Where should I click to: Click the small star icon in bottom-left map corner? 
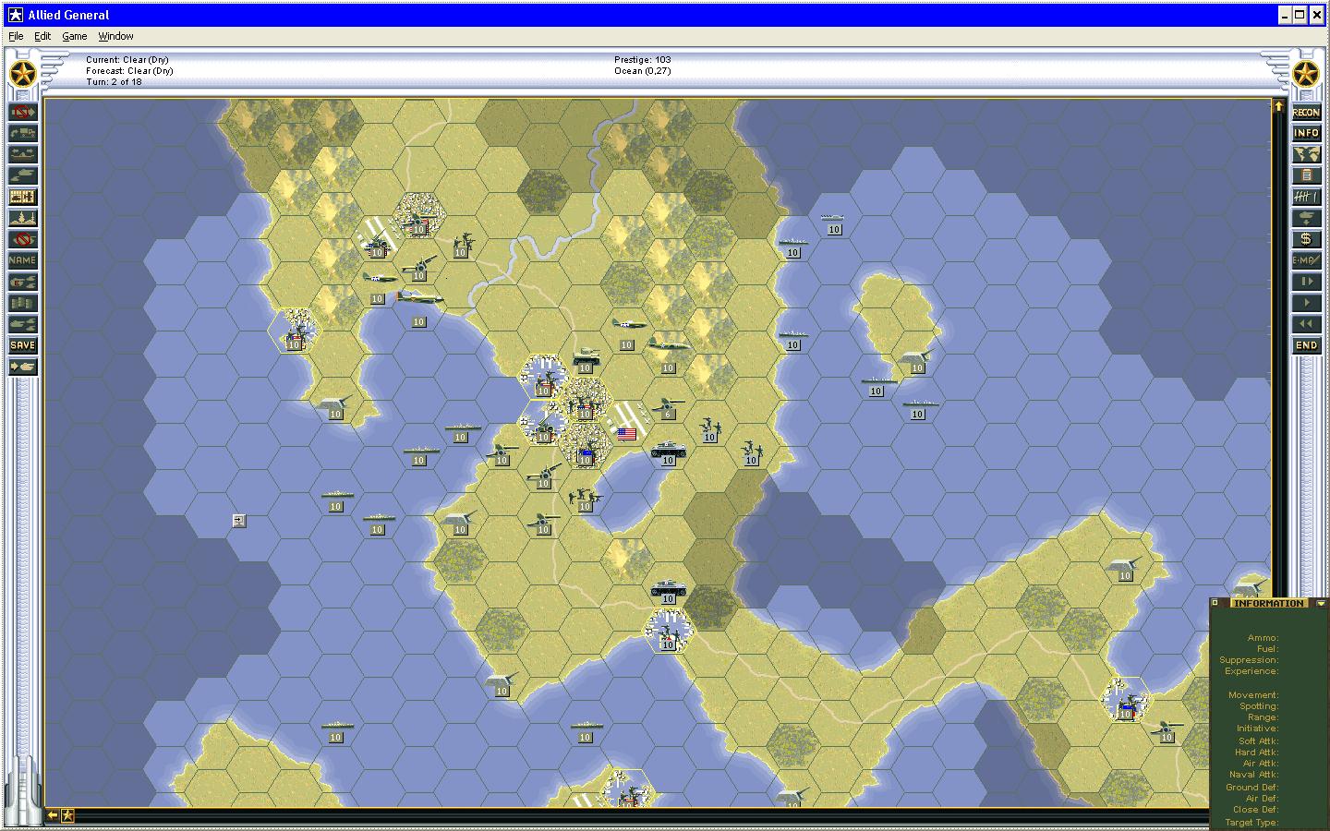[x=67, y=815]
